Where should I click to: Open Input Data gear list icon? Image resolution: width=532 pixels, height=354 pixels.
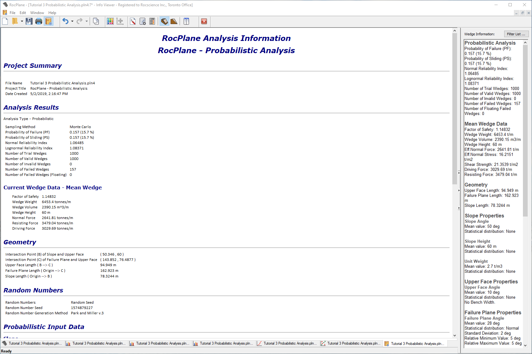pyautogui.click(x=142, y=21)
